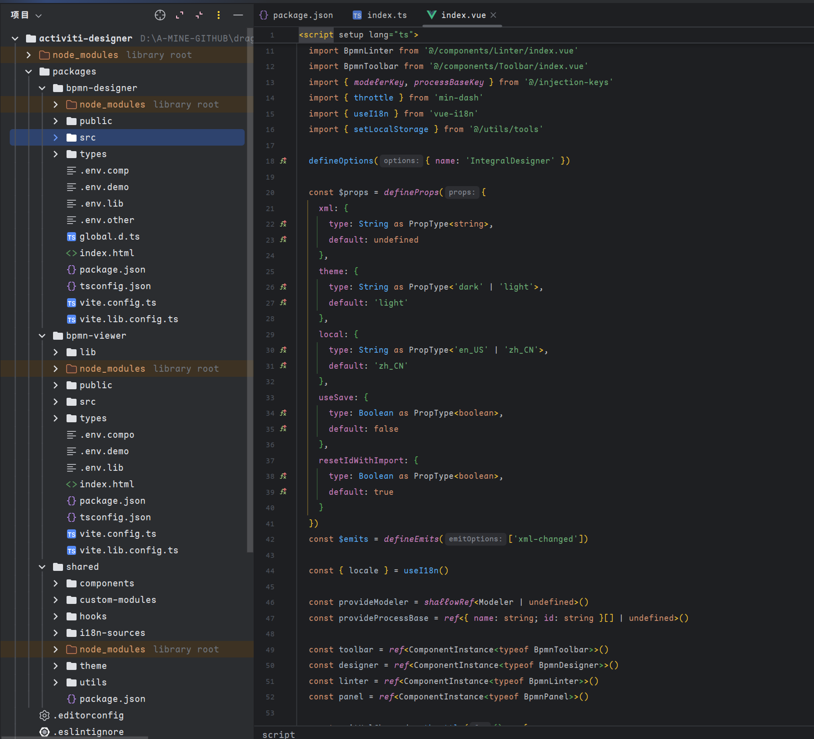814x739 pixels.
Task: Click the gutter icon on line 26
Action: point(283,287)
